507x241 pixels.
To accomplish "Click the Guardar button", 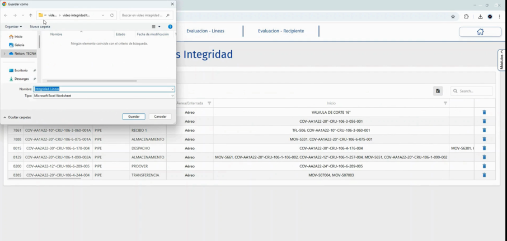I will tap(134, 117).
